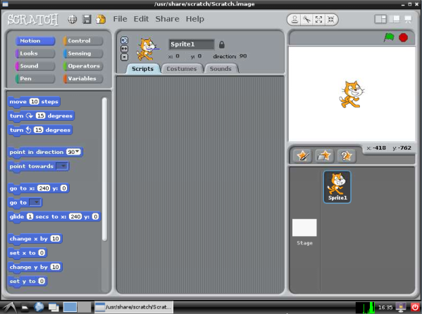This screenshot has height=314, width=422.
Task: Click the Scratch logo
Action: [x=32, y=20]
